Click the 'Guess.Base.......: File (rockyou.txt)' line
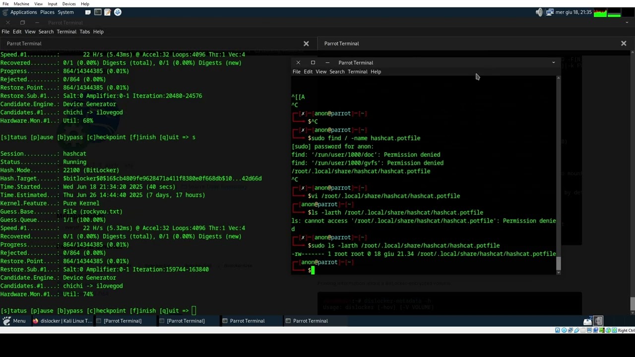Screen dimensions: 635x357 61,212
